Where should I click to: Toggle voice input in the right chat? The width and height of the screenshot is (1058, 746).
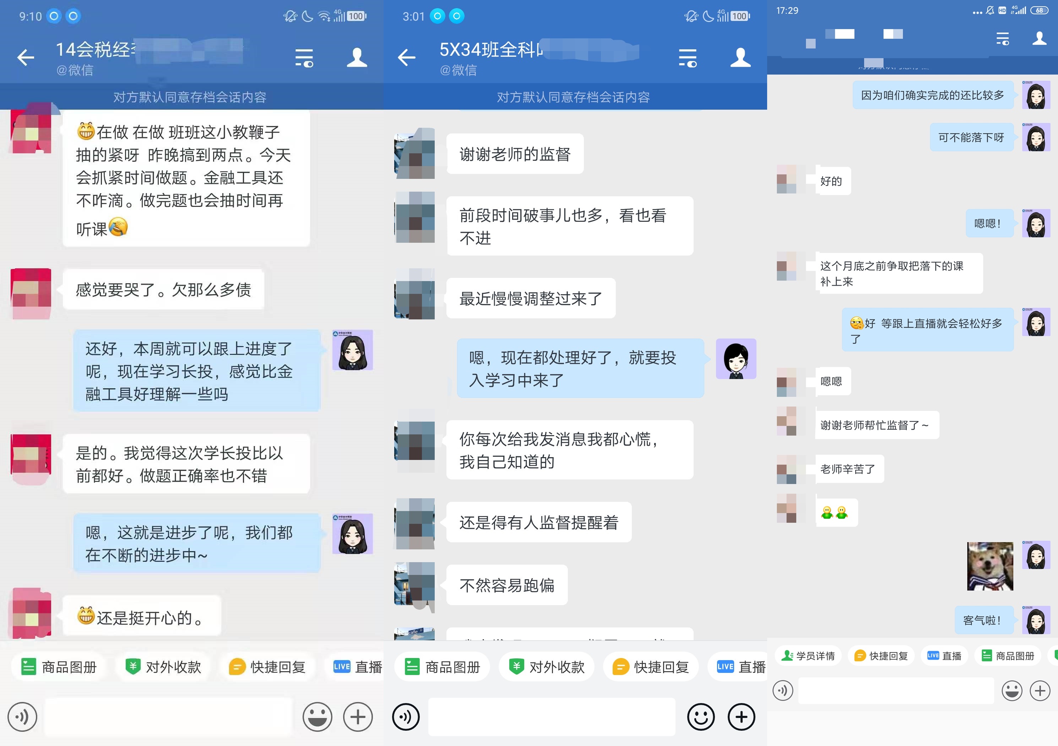(782, 691)
